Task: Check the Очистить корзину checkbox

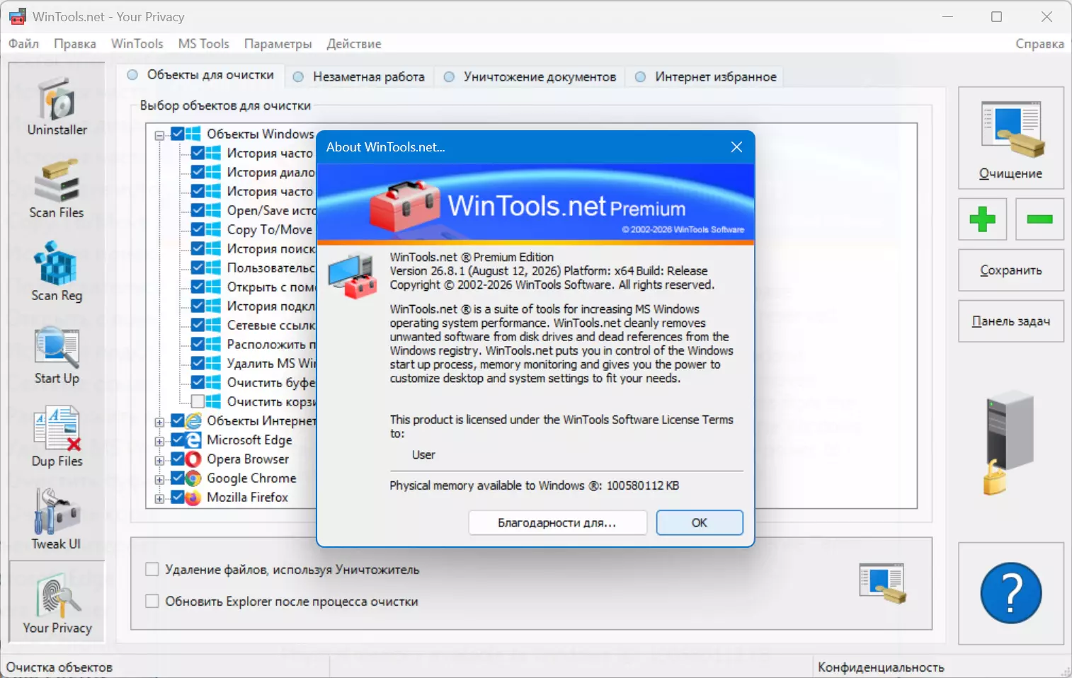Action: pos(198,401)
